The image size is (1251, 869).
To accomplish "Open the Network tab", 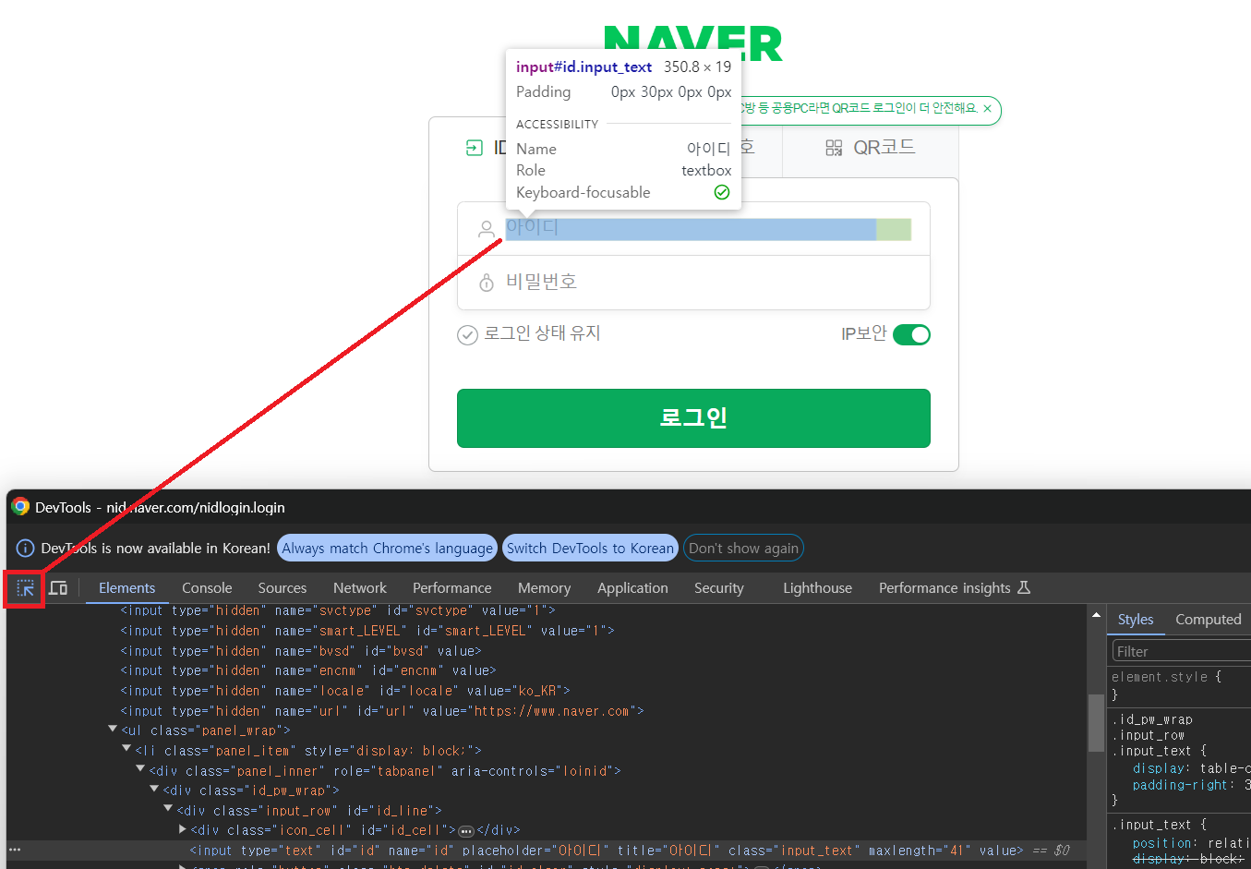I will [360, 588].
